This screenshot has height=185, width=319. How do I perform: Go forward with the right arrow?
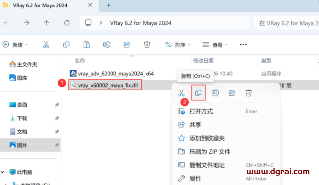26,23
